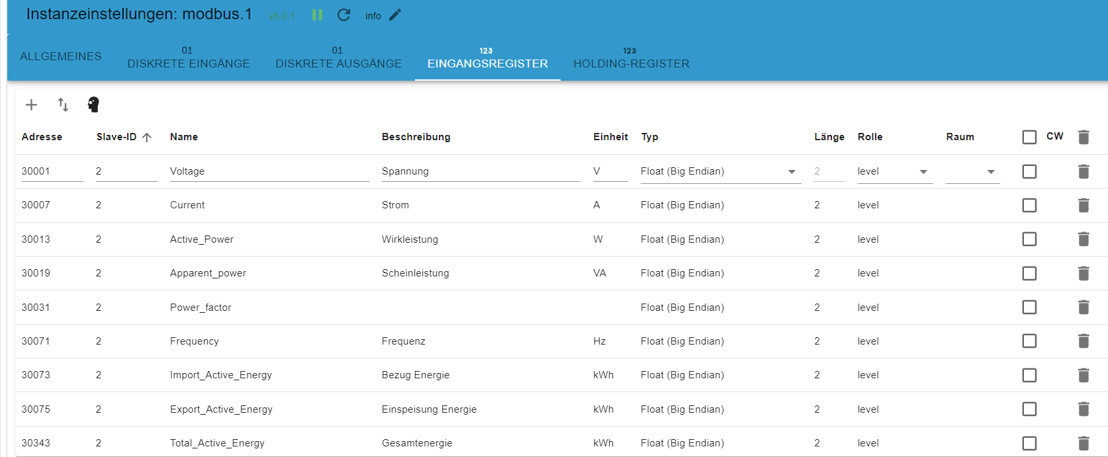Click the info link in header
1108x457 pixels.
point(373,16)
